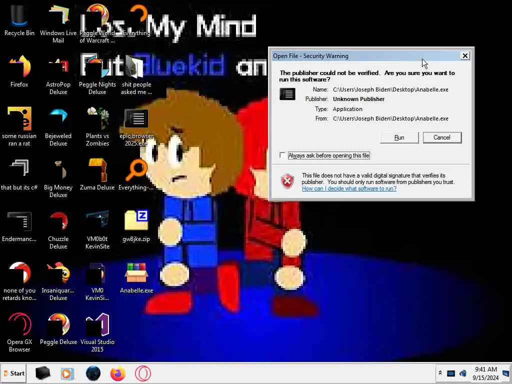
Task: Select the Everything search shortcut in the top row
Action: 136,19
